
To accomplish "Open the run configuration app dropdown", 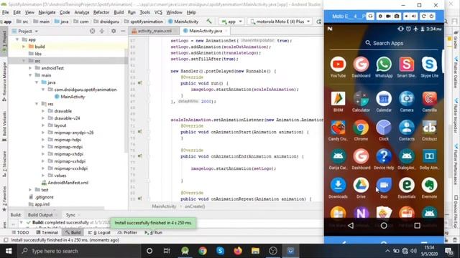I will (x=232, y=21).
